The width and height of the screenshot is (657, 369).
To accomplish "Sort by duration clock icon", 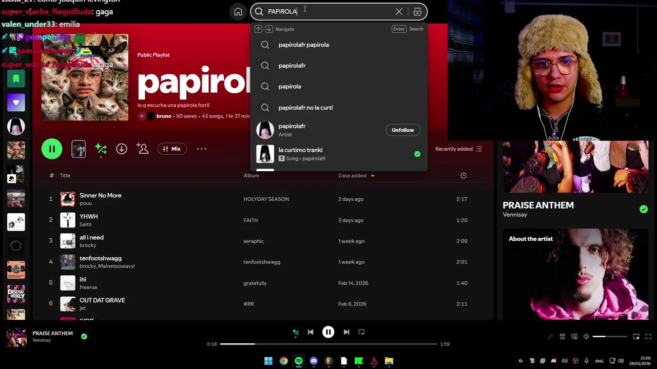I will (463, 175).
